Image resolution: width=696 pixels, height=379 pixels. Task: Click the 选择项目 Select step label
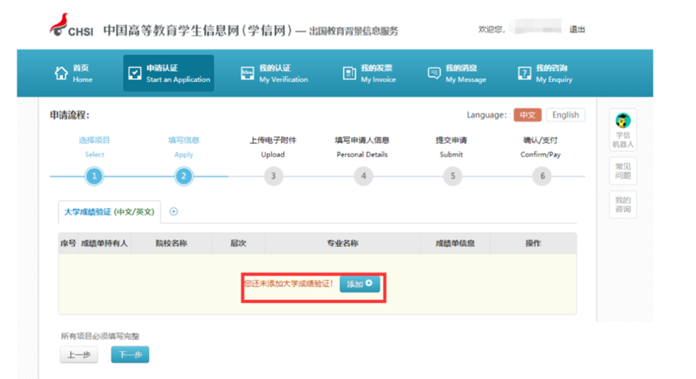[x=94, y=147]
